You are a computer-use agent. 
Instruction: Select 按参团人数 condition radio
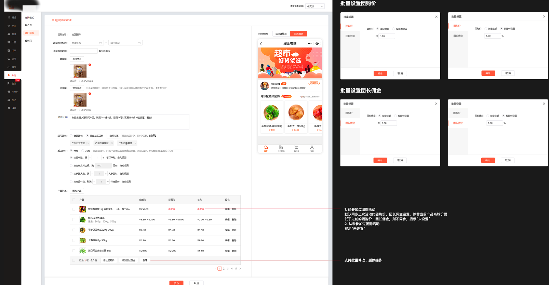click(71, 174)
